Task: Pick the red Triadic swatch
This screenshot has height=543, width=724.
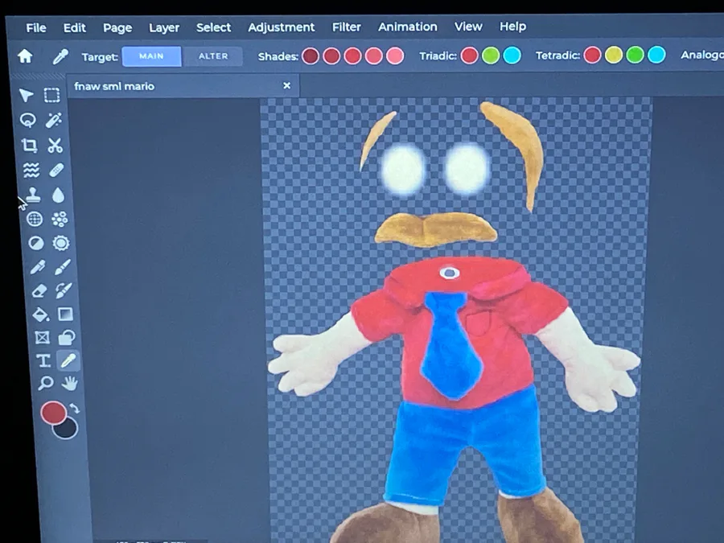Action: (x=470, y=56)
